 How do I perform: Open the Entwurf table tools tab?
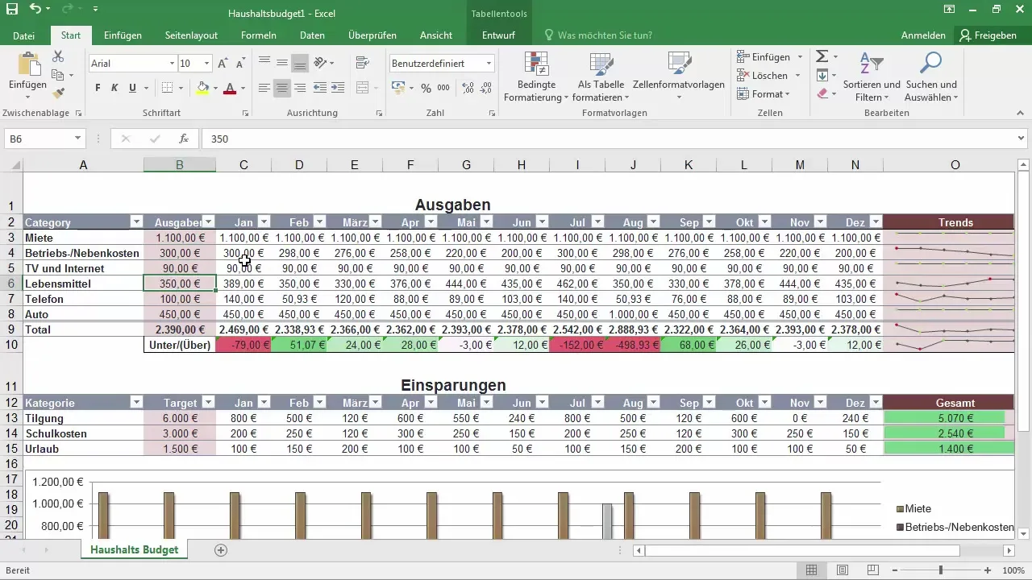click(x=498, y=35)
